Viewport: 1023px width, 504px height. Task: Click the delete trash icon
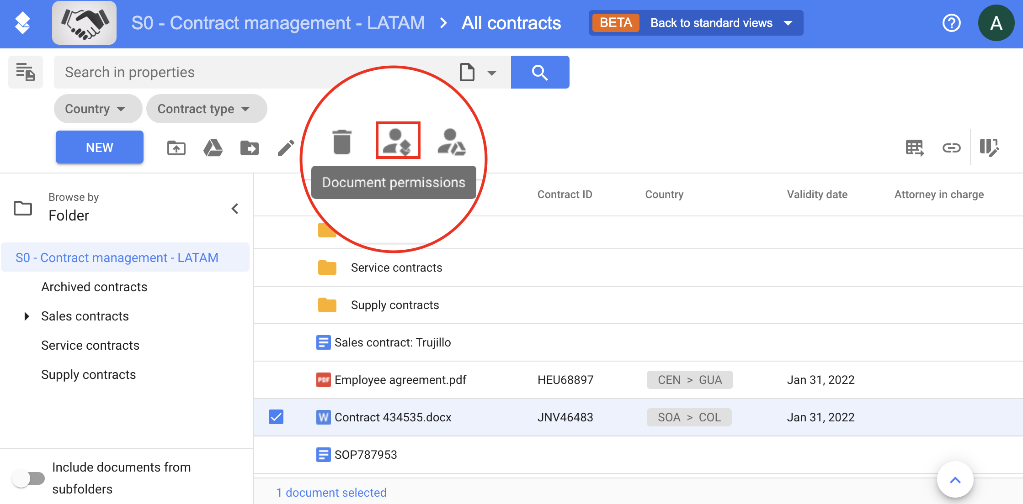click(x=342, y=142)
